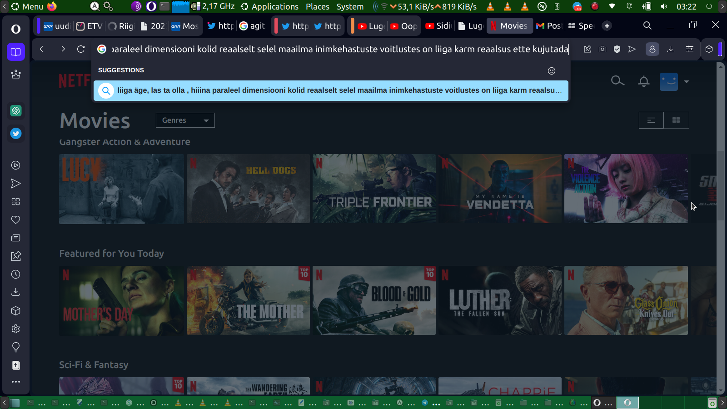Click the smiley icon in Suggestions header

pos(552,70)
